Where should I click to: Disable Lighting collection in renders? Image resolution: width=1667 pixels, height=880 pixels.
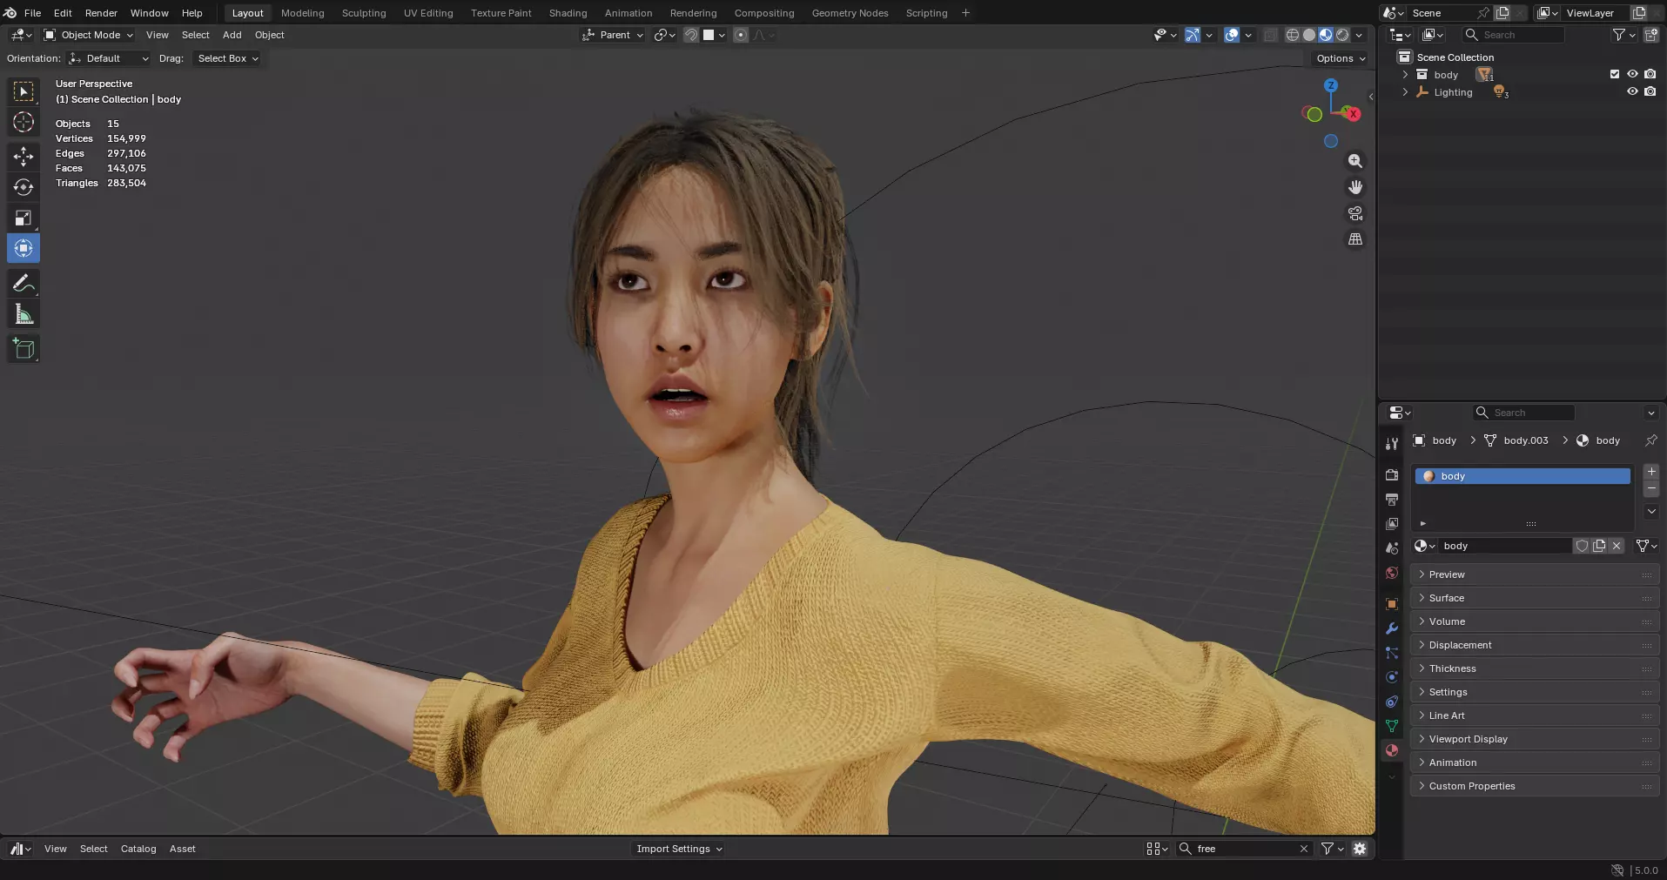point(1650,91)
